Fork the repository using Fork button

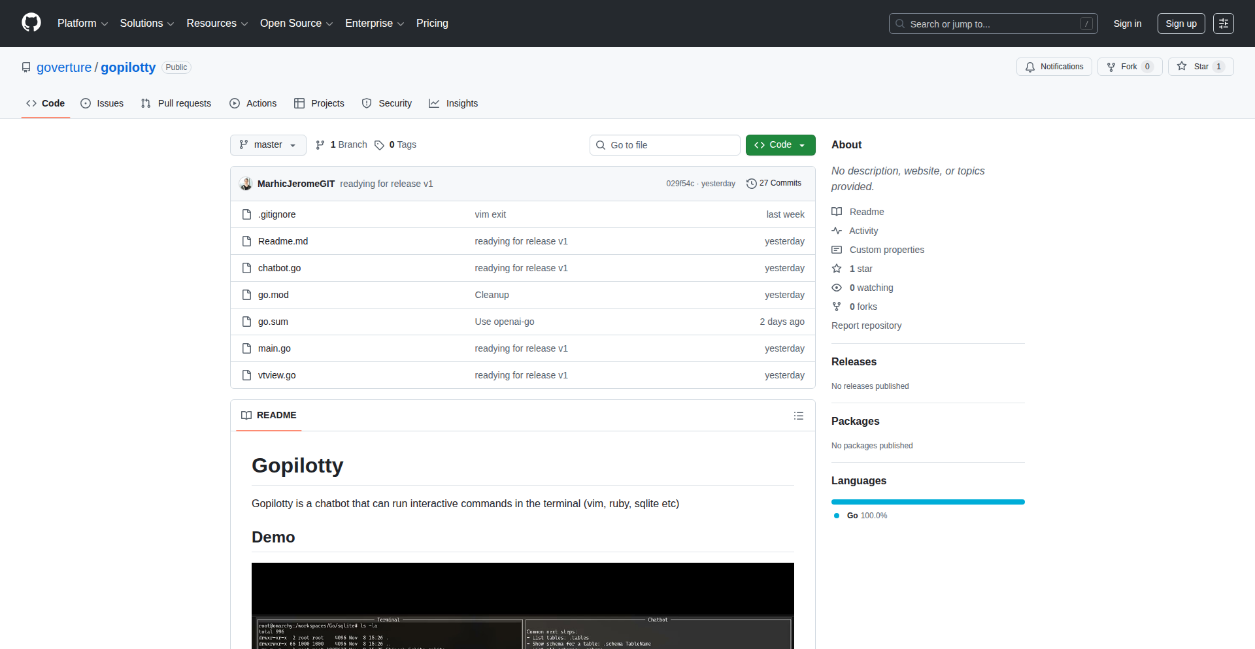(x=1129, y=67)
